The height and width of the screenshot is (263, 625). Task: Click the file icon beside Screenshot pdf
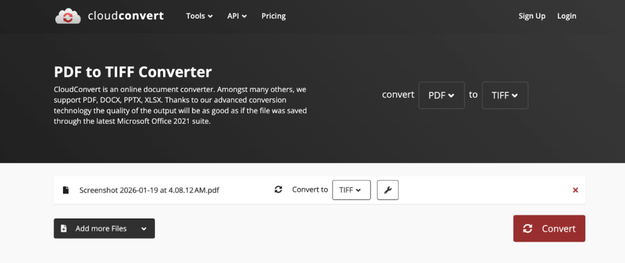pos(66,190)
